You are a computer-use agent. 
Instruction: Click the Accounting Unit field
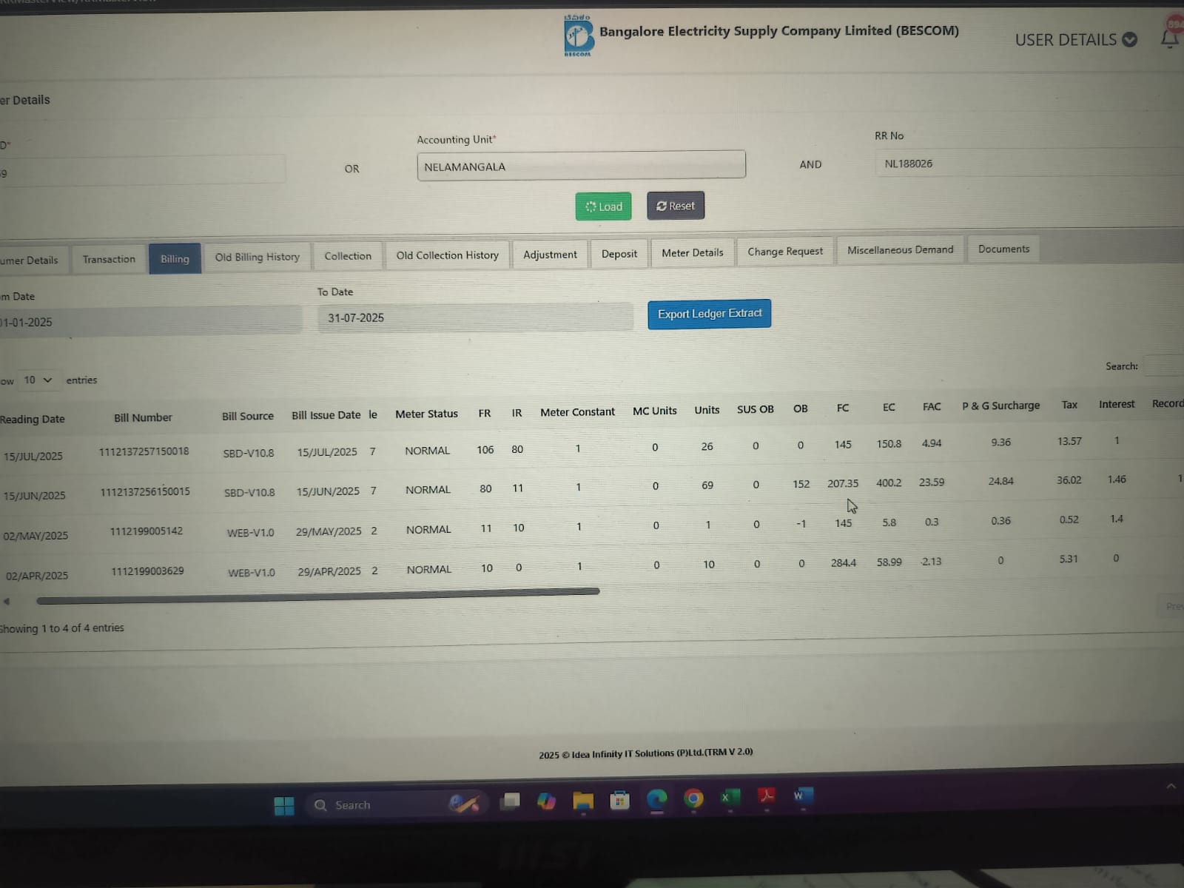[581, 166]
